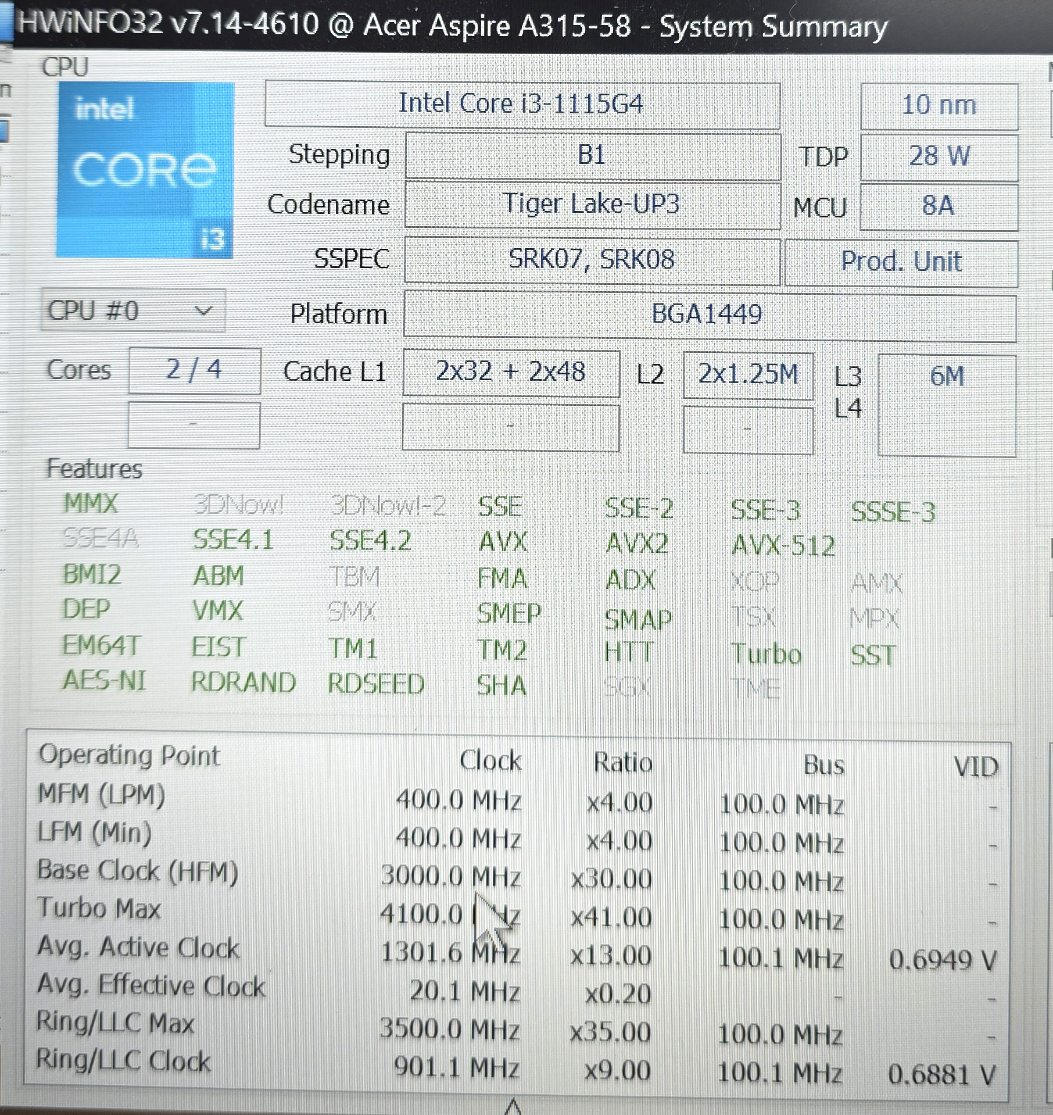The width and height of the screenshot is (1053, 1115).
Task: Click the Cores value 2 / 4
Action: point(194,370)
